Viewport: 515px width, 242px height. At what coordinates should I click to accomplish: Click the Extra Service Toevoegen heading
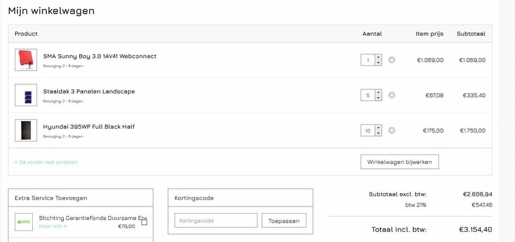[x=51, y=198]
